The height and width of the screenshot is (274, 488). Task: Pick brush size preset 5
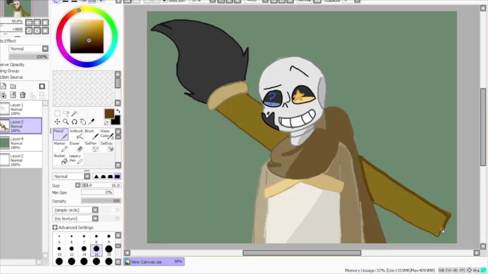click(59, 239)
